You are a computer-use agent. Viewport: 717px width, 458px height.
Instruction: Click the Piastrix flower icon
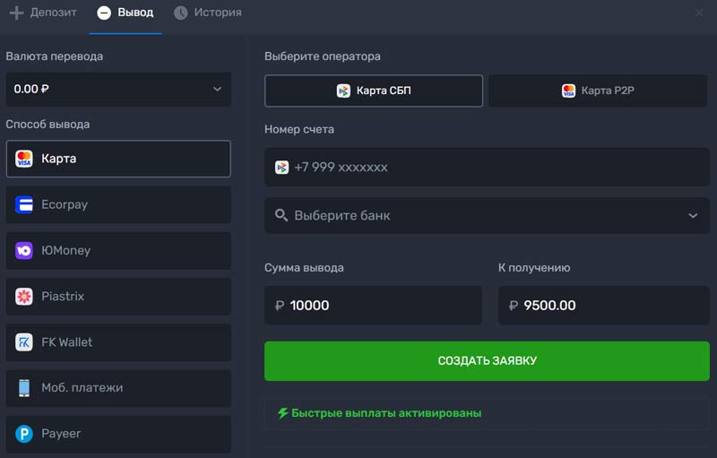24,297
